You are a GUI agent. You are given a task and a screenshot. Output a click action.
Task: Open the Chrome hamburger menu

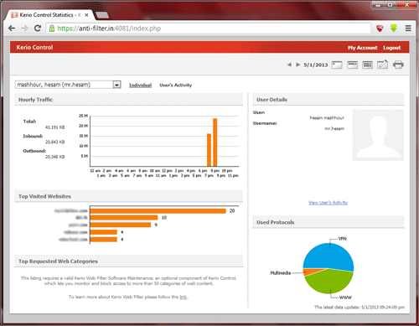[408, 28]
